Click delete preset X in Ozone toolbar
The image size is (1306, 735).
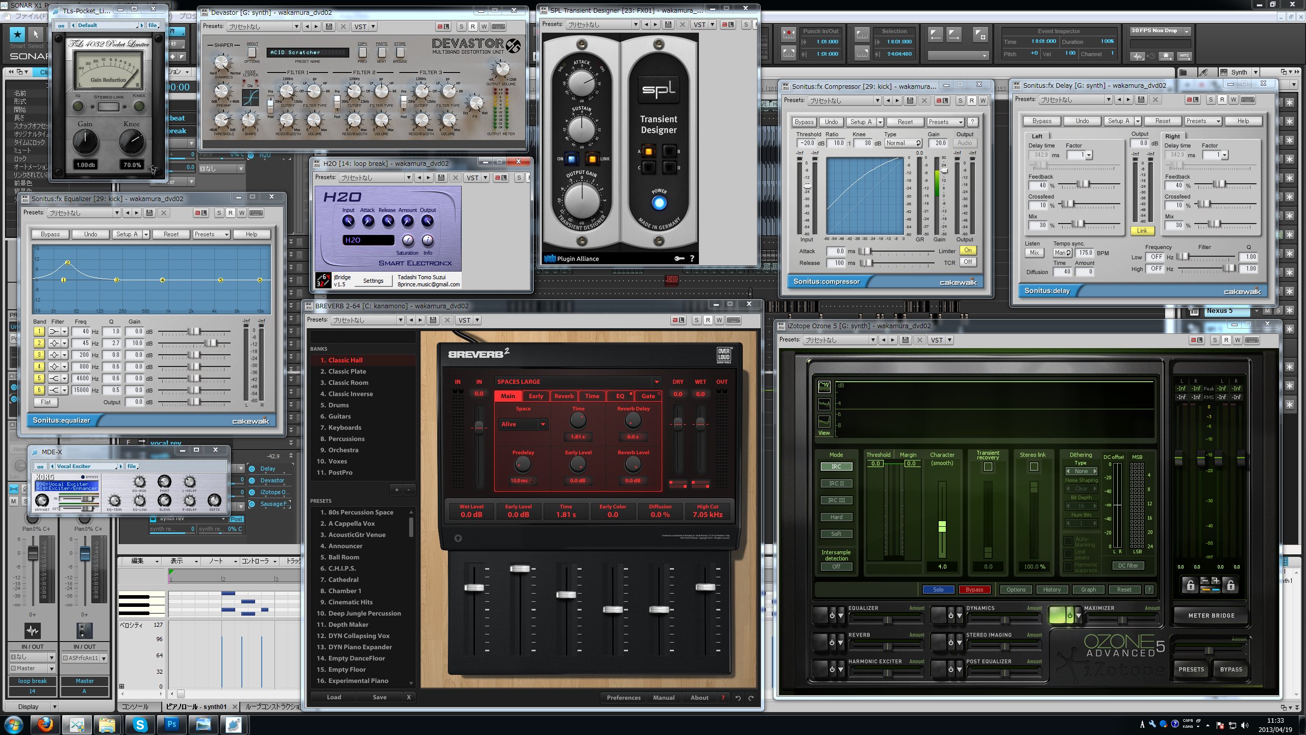point(920,340)
